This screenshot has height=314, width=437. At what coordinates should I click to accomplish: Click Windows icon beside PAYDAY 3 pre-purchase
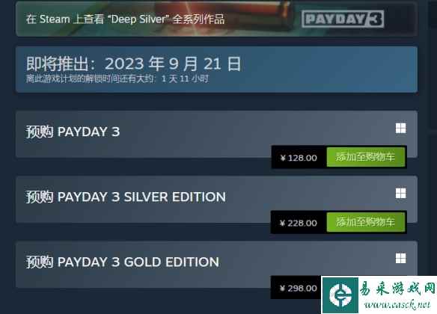[x=400, y=129]
